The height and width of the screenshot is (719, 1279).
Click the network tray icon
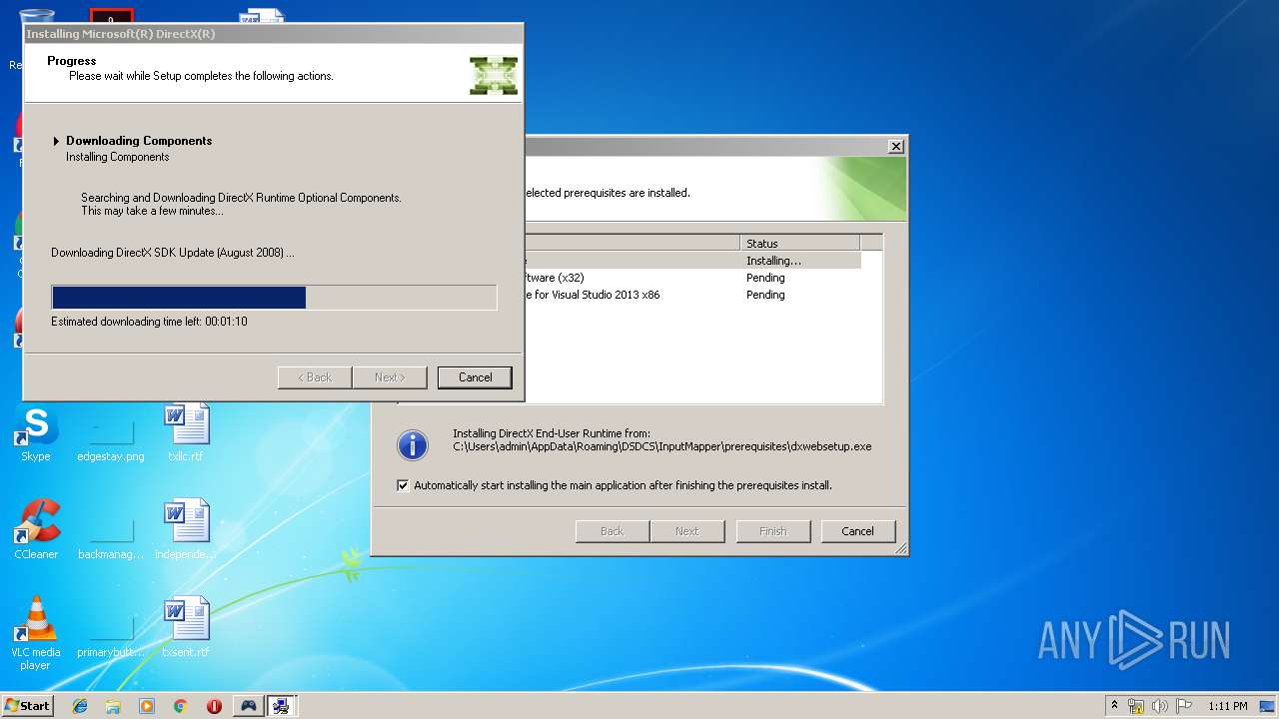[x=1136, y=706]
